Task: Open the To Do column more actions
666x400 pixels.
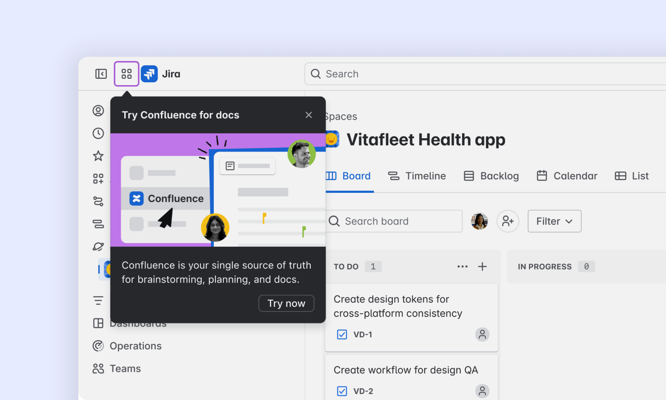Action: click(x=462, y=267)
